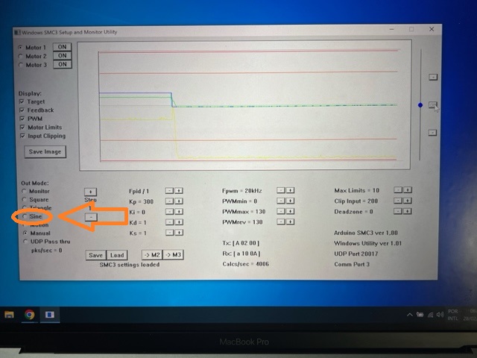
Task: Click the bottom small button beside slider
Action: 432,133
